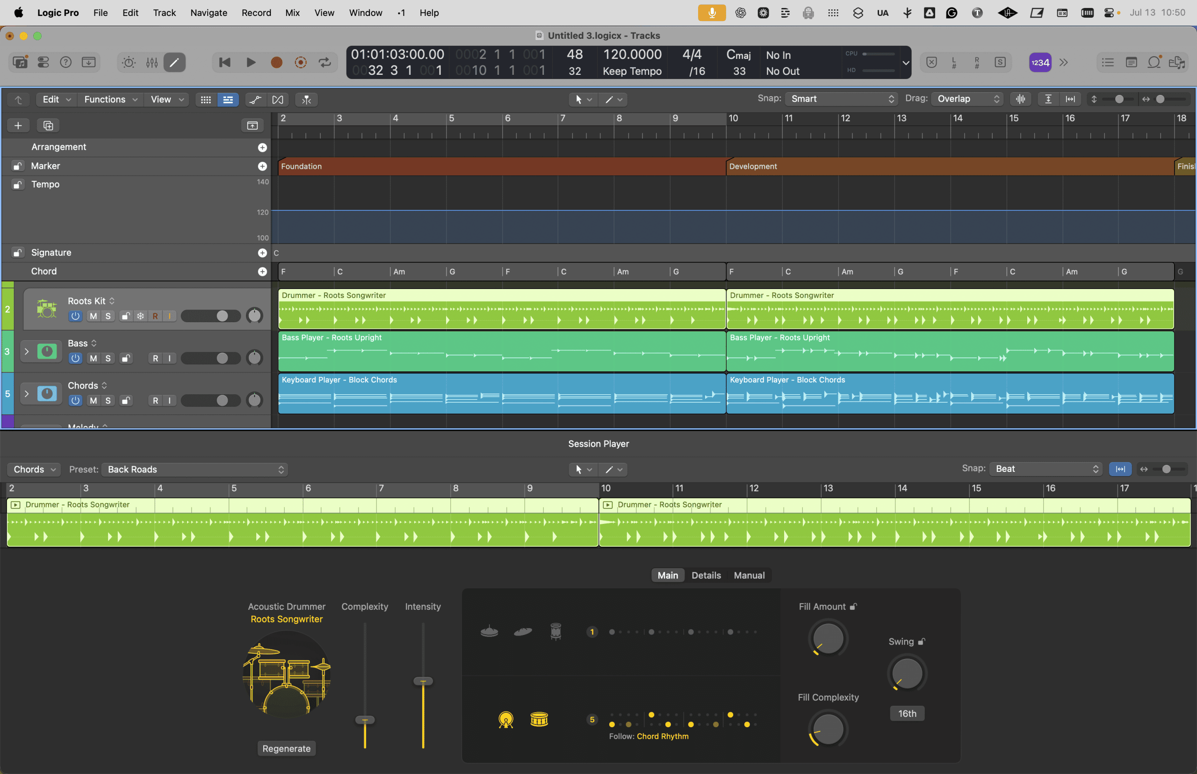Image resolution: width=1197 pixels, height=774 pixels.
Task: Open the Mix menu
Action: pyautogui.click(x=292, y=13)
